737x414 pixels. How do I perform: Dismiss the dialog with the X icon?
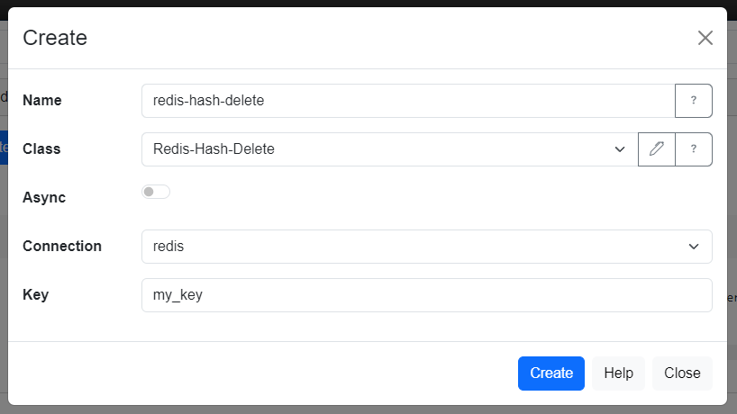point(705,38)
